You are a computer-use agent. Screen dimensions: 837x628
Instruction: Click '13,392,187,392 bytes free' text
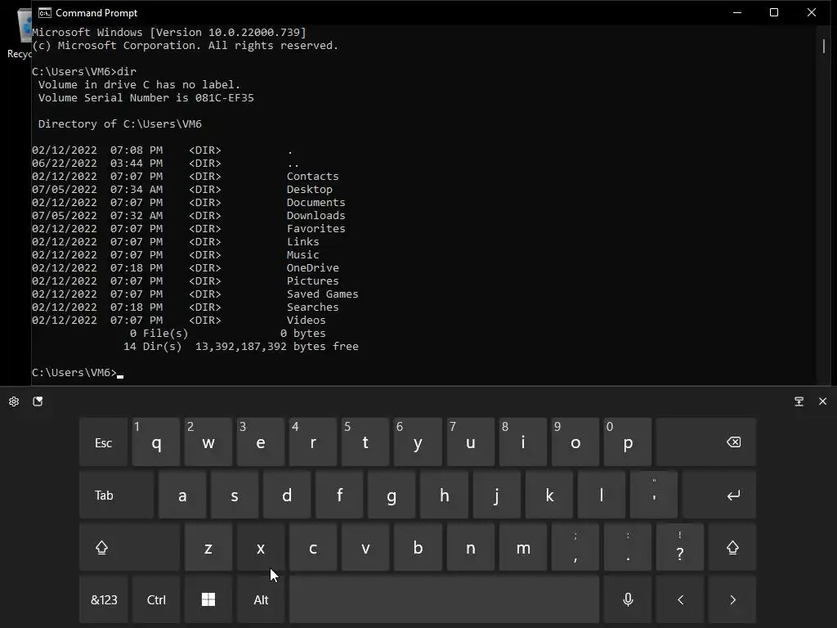(x=277, y=347)
